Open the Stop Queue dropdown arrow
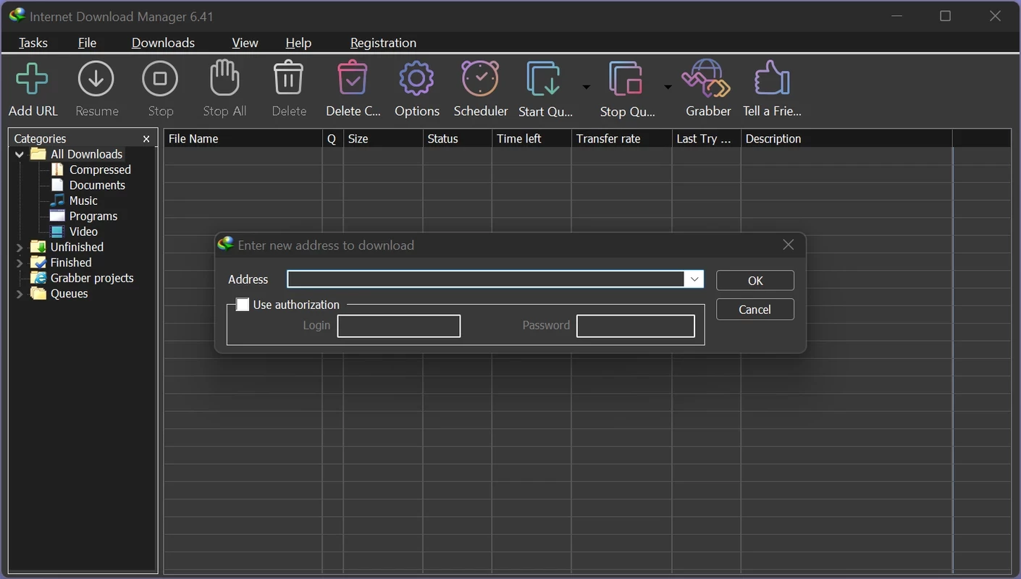The width and height of the screenshot is (1021, 579). tap(668, 88)
